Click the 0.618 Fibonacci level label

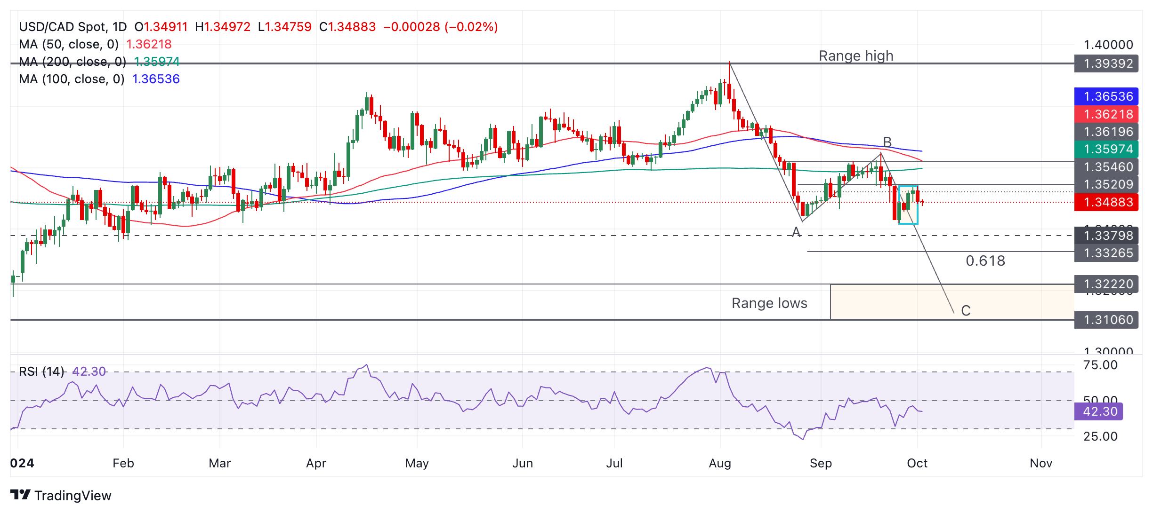click(985, 260)
